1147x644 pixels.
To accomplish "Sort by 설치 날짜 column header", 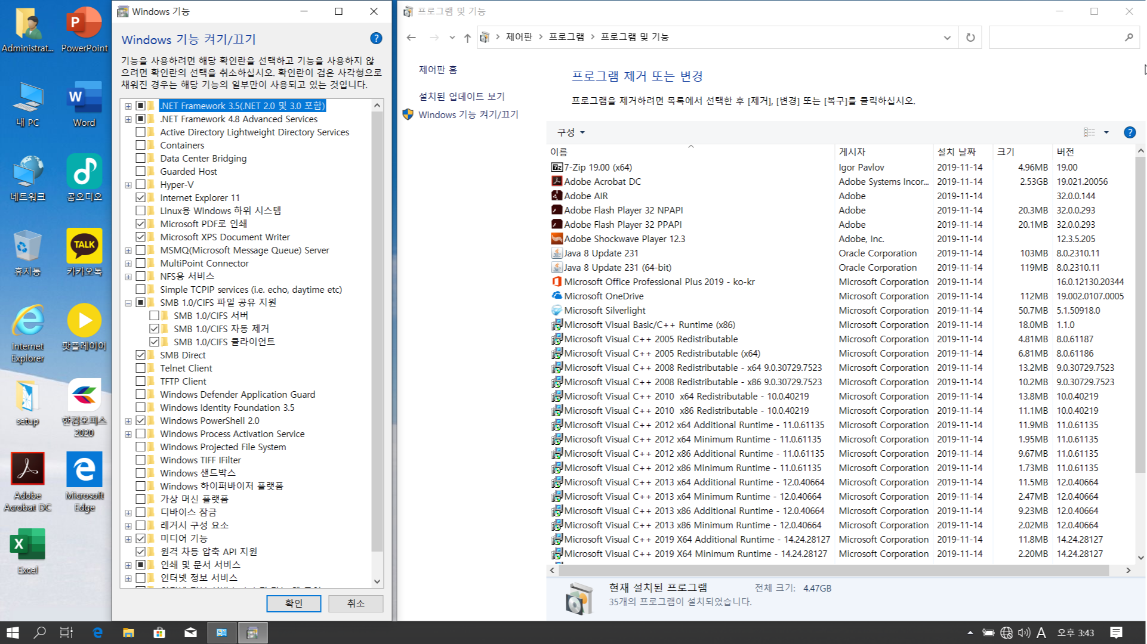I will coord(962,152).
